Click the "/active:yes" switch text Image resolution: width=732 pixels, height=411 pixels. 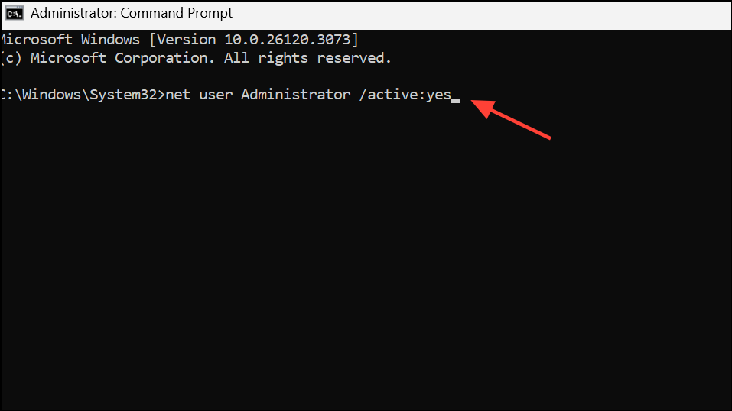(405, 95)
